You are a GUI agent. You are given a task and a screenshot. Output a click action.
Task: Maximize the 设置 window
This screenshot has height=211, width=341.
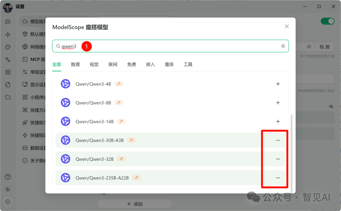pyautogui.click(x=319, y=7)
